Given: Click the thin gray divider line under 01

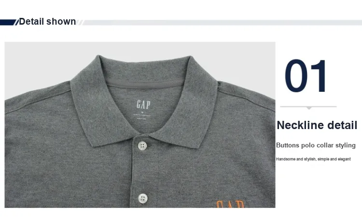Looking at the screenshot, I should [x=308, y=106].
